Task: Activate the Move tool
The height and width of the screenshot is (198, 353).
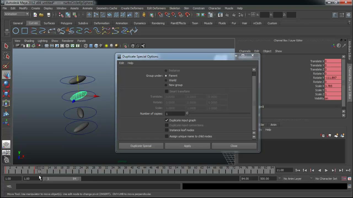Action: click(x=6, y=75)
